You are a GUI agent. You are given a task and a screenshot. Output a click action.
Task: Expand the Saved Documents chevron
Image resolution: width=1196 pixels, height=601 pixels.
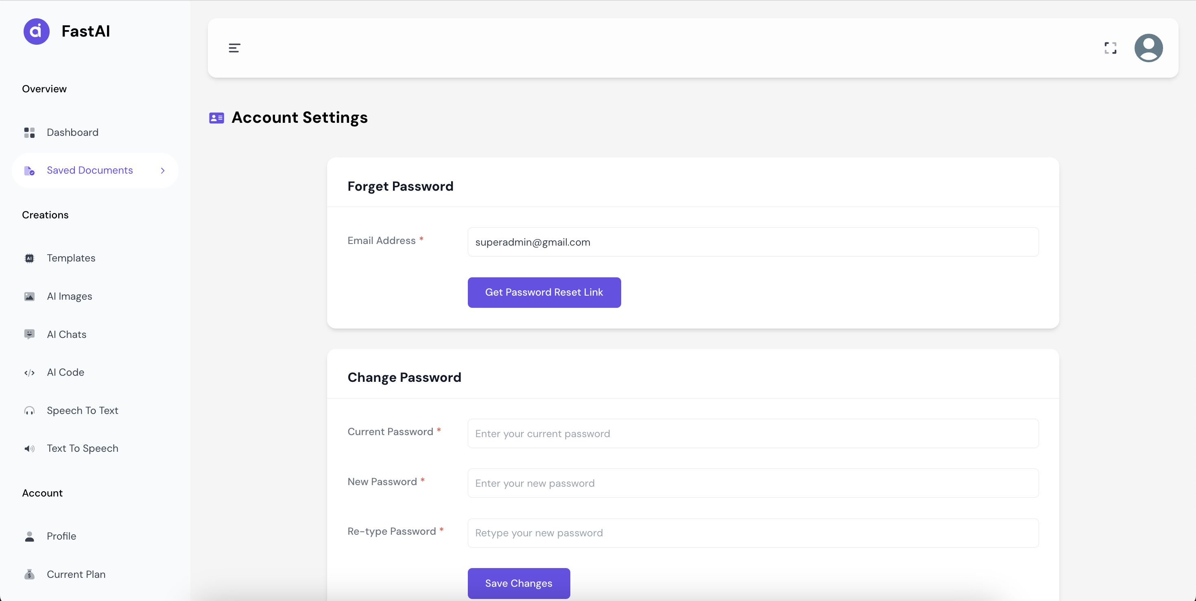pyautogui.click(x=162, y=171)
